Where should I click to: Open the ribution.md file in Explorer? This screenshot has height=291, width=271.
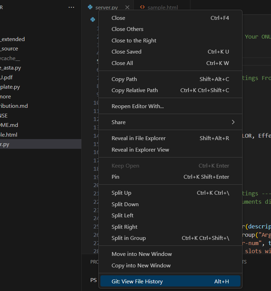point(41,106)
